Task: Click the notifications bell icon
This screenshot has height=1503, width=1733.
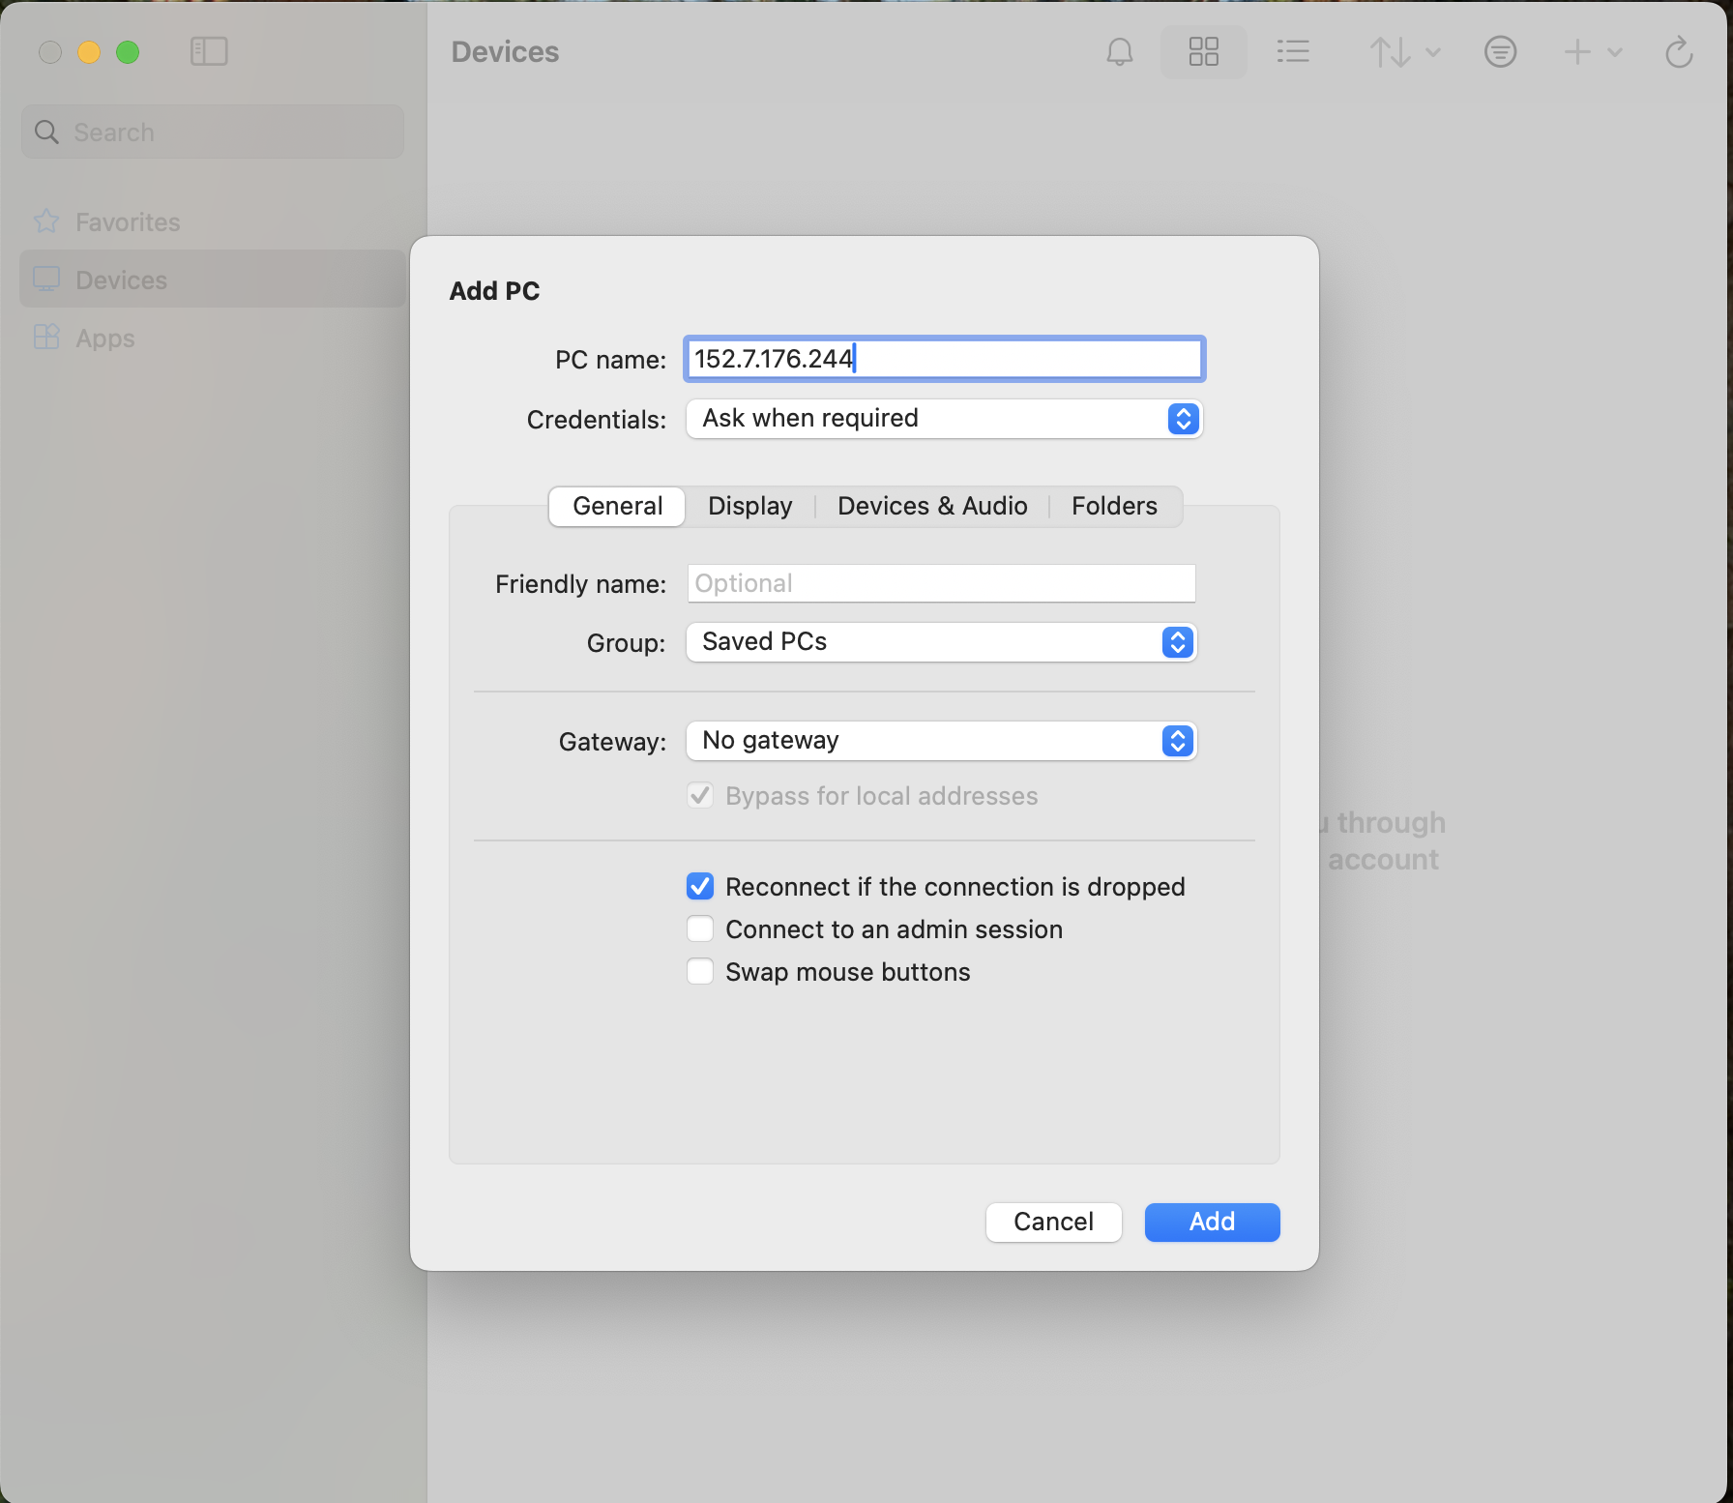Action: (x=1119, y=52)
